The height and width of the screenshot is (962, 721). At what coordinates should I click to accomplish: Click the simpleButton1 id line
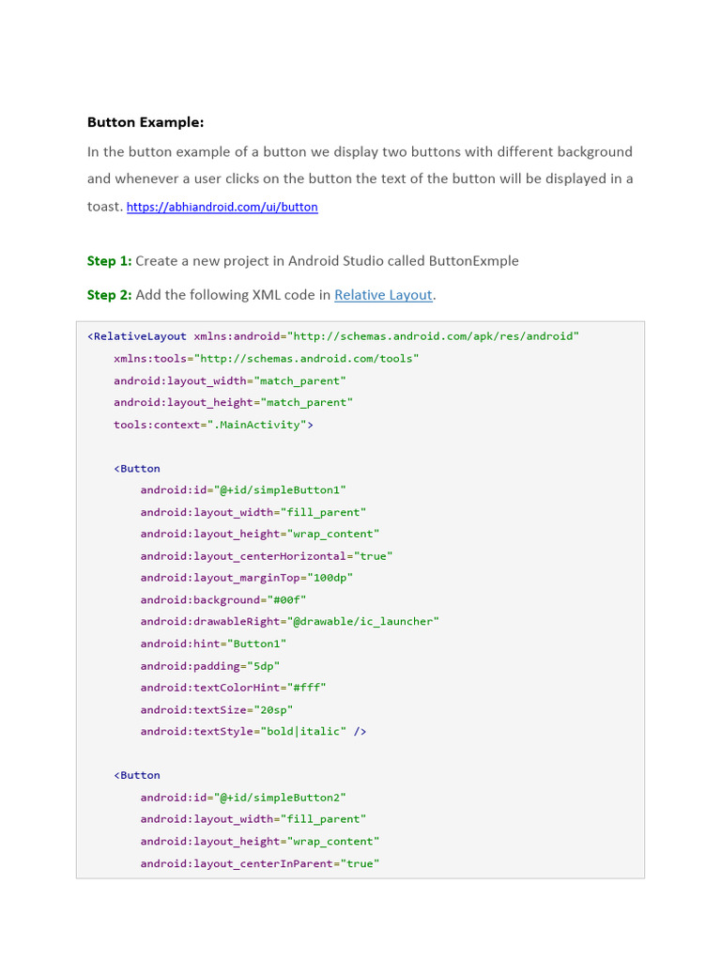(243, 490)
